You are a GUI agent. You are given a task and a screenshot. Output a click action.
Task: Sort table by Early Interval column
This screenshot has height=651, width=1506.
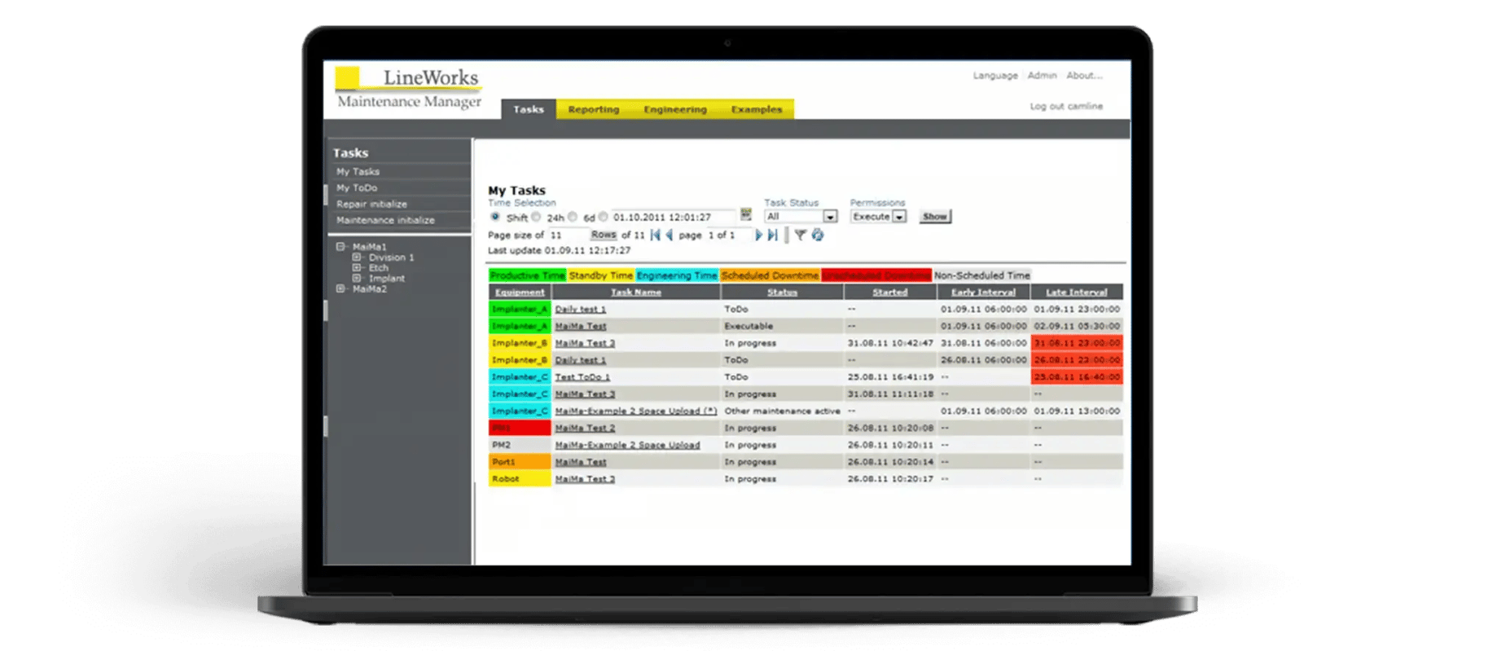983,293
